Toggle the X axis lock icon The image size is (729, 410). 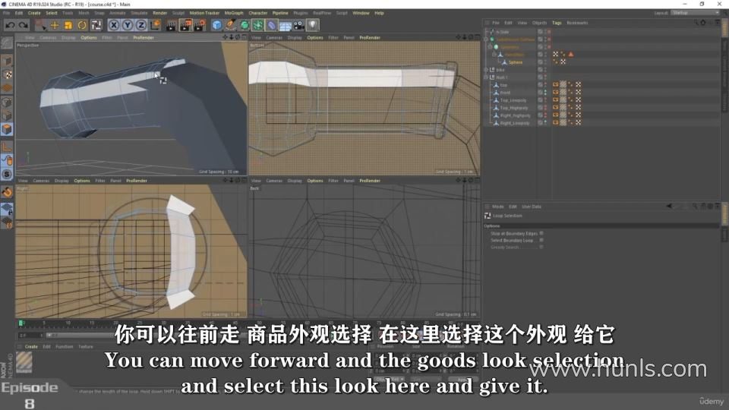click(x=114, y=25)
